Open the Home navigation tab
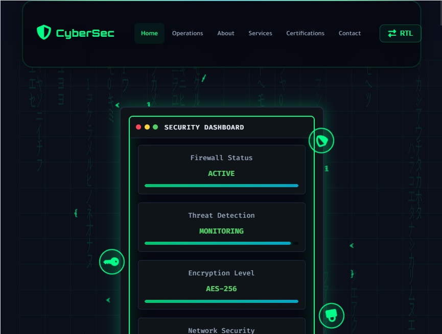Image resolution: width=442 pixels, height=334 pixels. pos(149,33)
